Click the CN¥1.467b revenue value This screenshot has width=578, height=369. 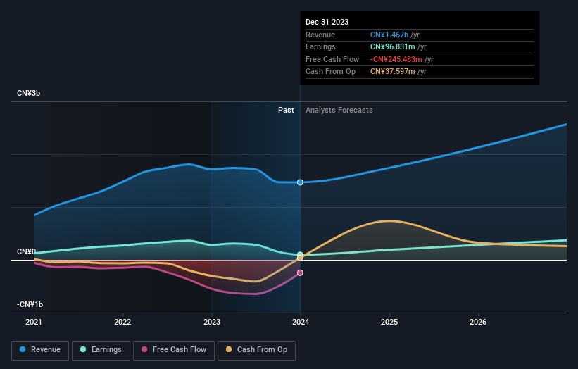coord(389,35)
